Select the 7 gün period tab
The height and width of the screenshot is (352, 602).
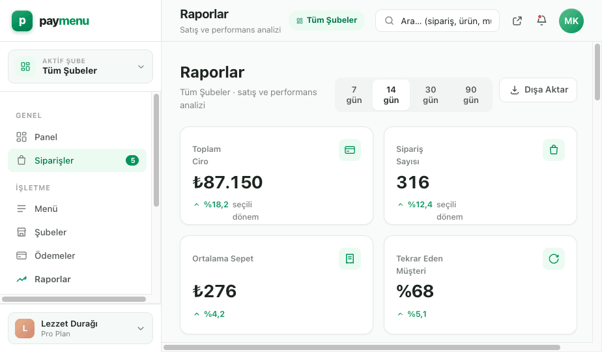[x=354, y=95]
